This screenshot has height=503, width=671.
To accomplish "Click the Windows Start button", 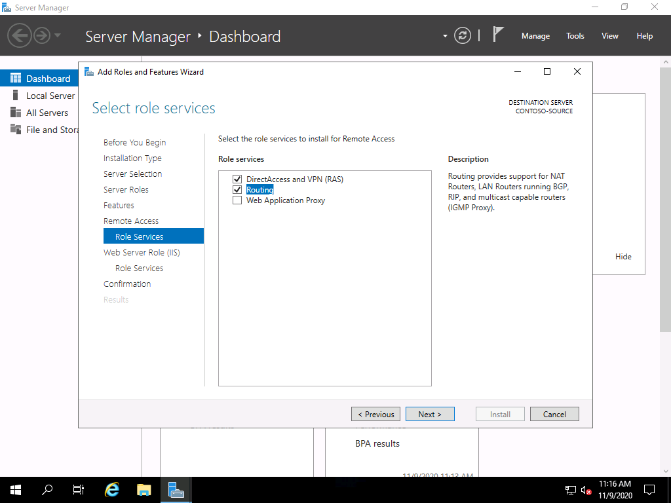I will click(x=15, y=489).
